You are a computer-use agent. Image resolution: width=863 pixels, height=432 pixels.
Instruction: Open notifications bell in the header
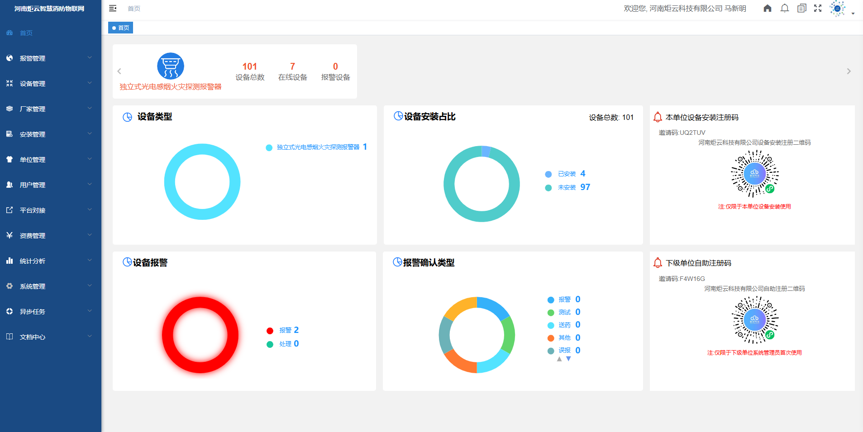(x=784, y=8)
